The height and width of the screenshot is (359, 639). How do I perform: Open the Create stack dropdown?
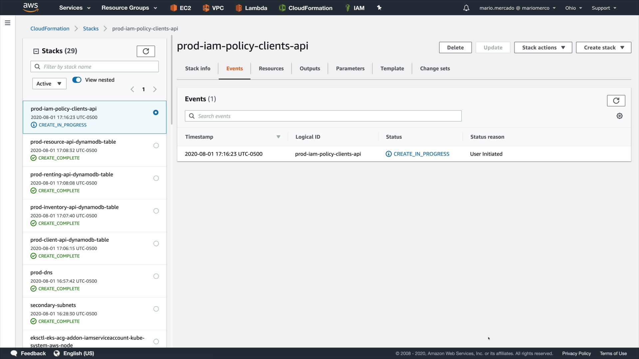click(603, 48)
